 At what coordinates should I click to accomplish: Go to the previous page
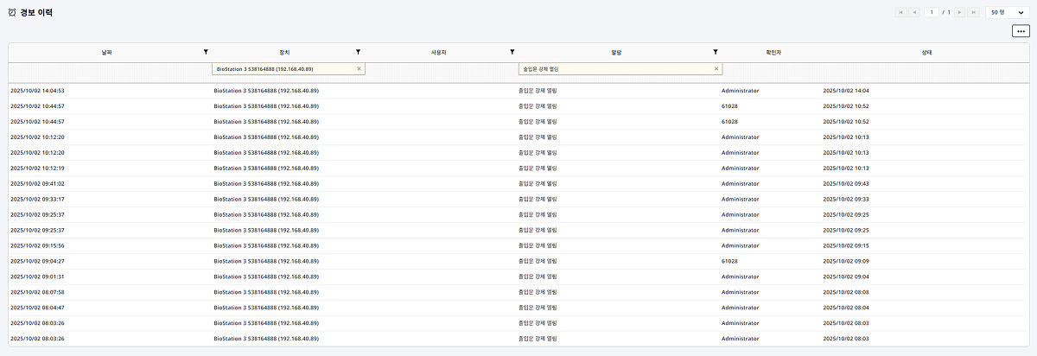(913, 12)
